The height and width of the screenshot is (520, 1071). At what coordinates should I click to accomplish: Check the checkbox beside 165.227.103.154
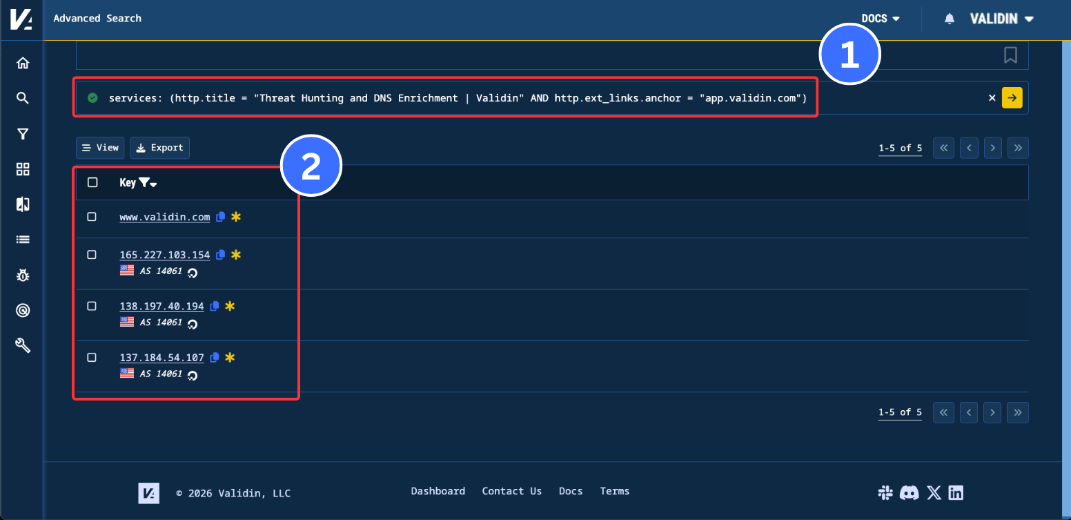[92, 254]
